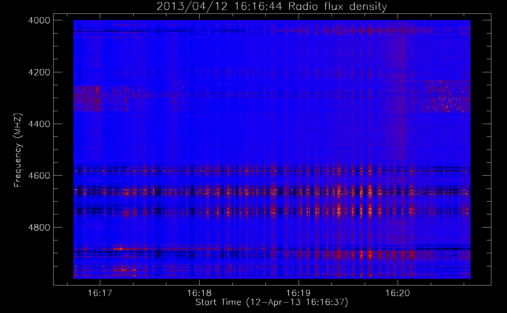Click the 16:18 time tick label
Viewport: 507px width, 313px height.
tap(199, 293)
